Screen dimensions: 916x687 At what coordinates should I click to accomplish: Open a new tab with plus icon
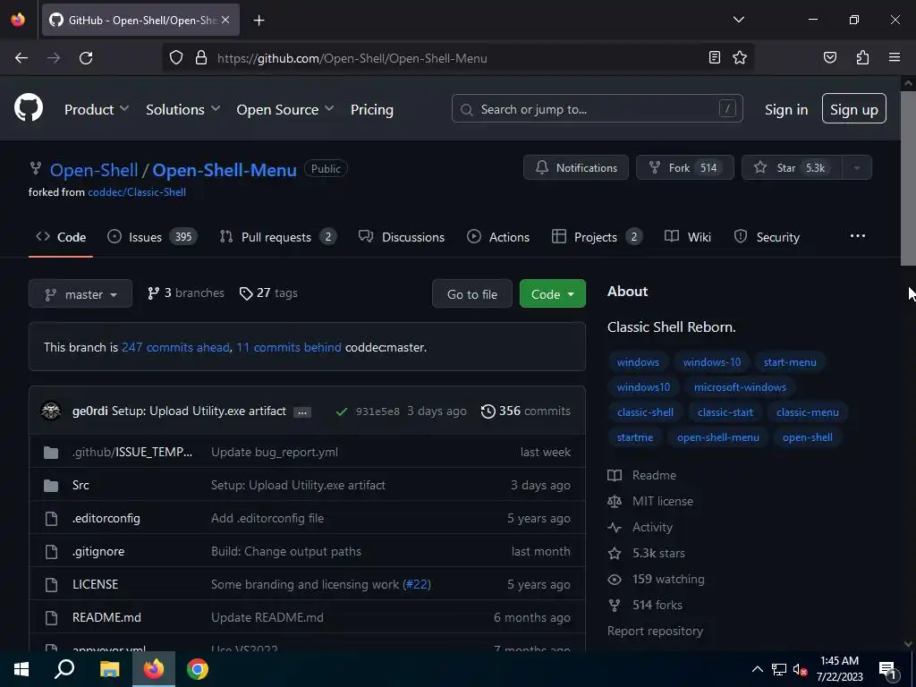point(259,21)
